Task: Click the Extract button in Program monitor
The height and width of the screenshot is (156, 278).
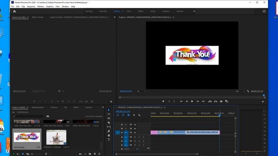Action: (x=215, y=101)
